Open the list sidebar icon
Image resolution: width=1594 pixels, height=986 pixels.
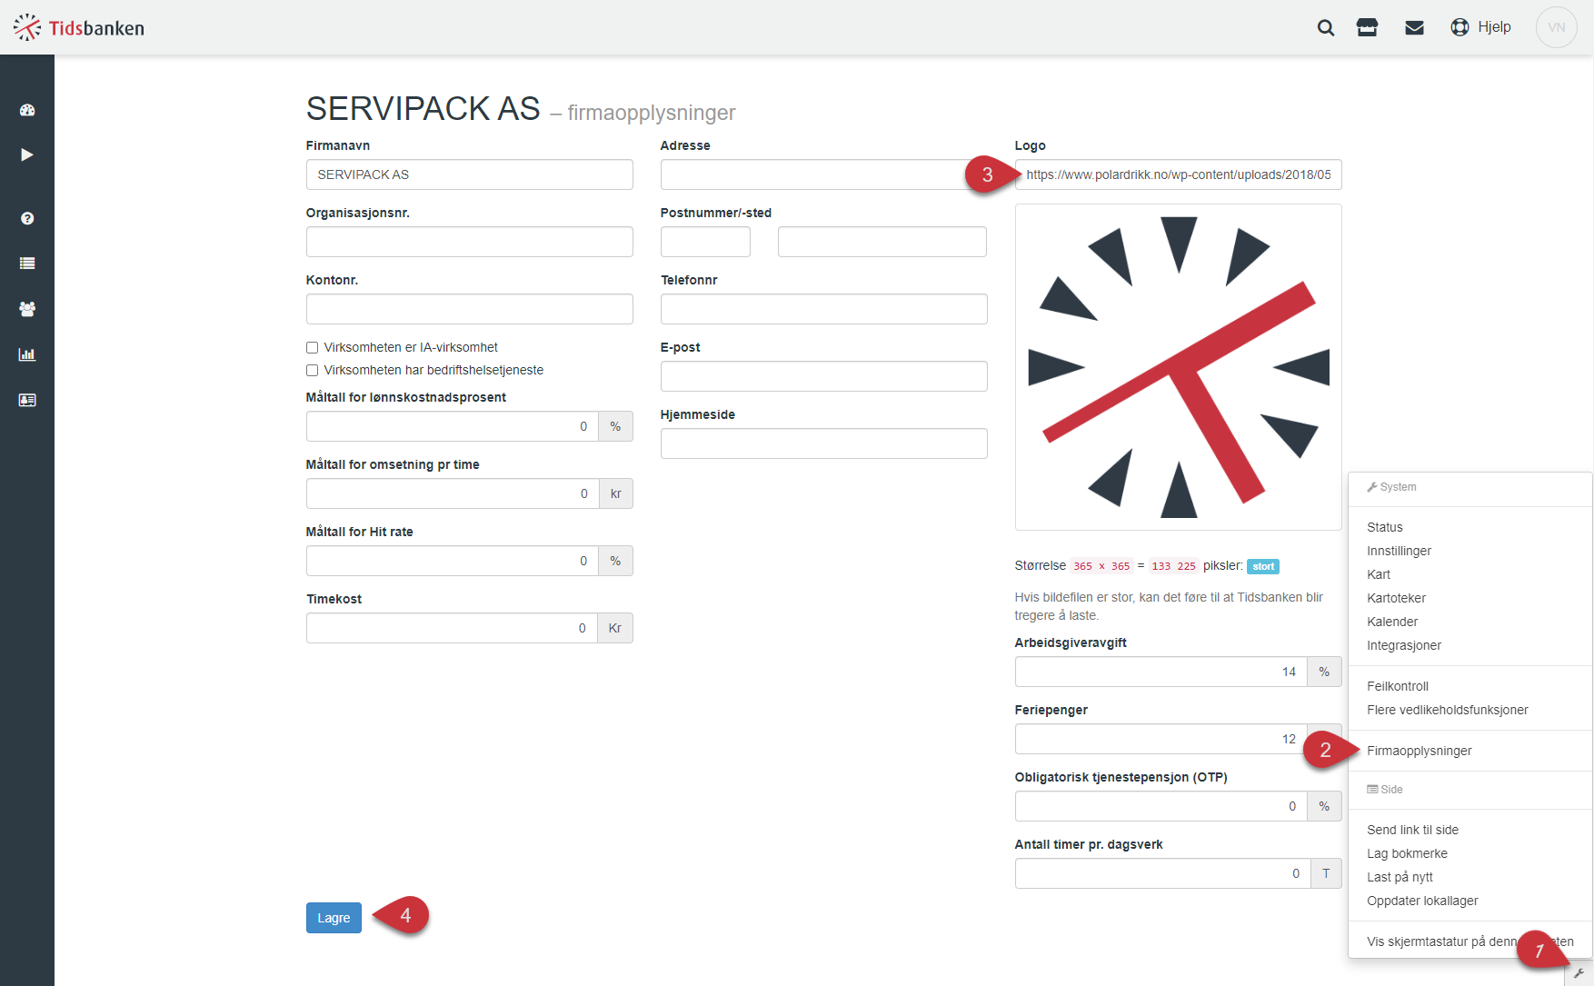coord(27,264)
